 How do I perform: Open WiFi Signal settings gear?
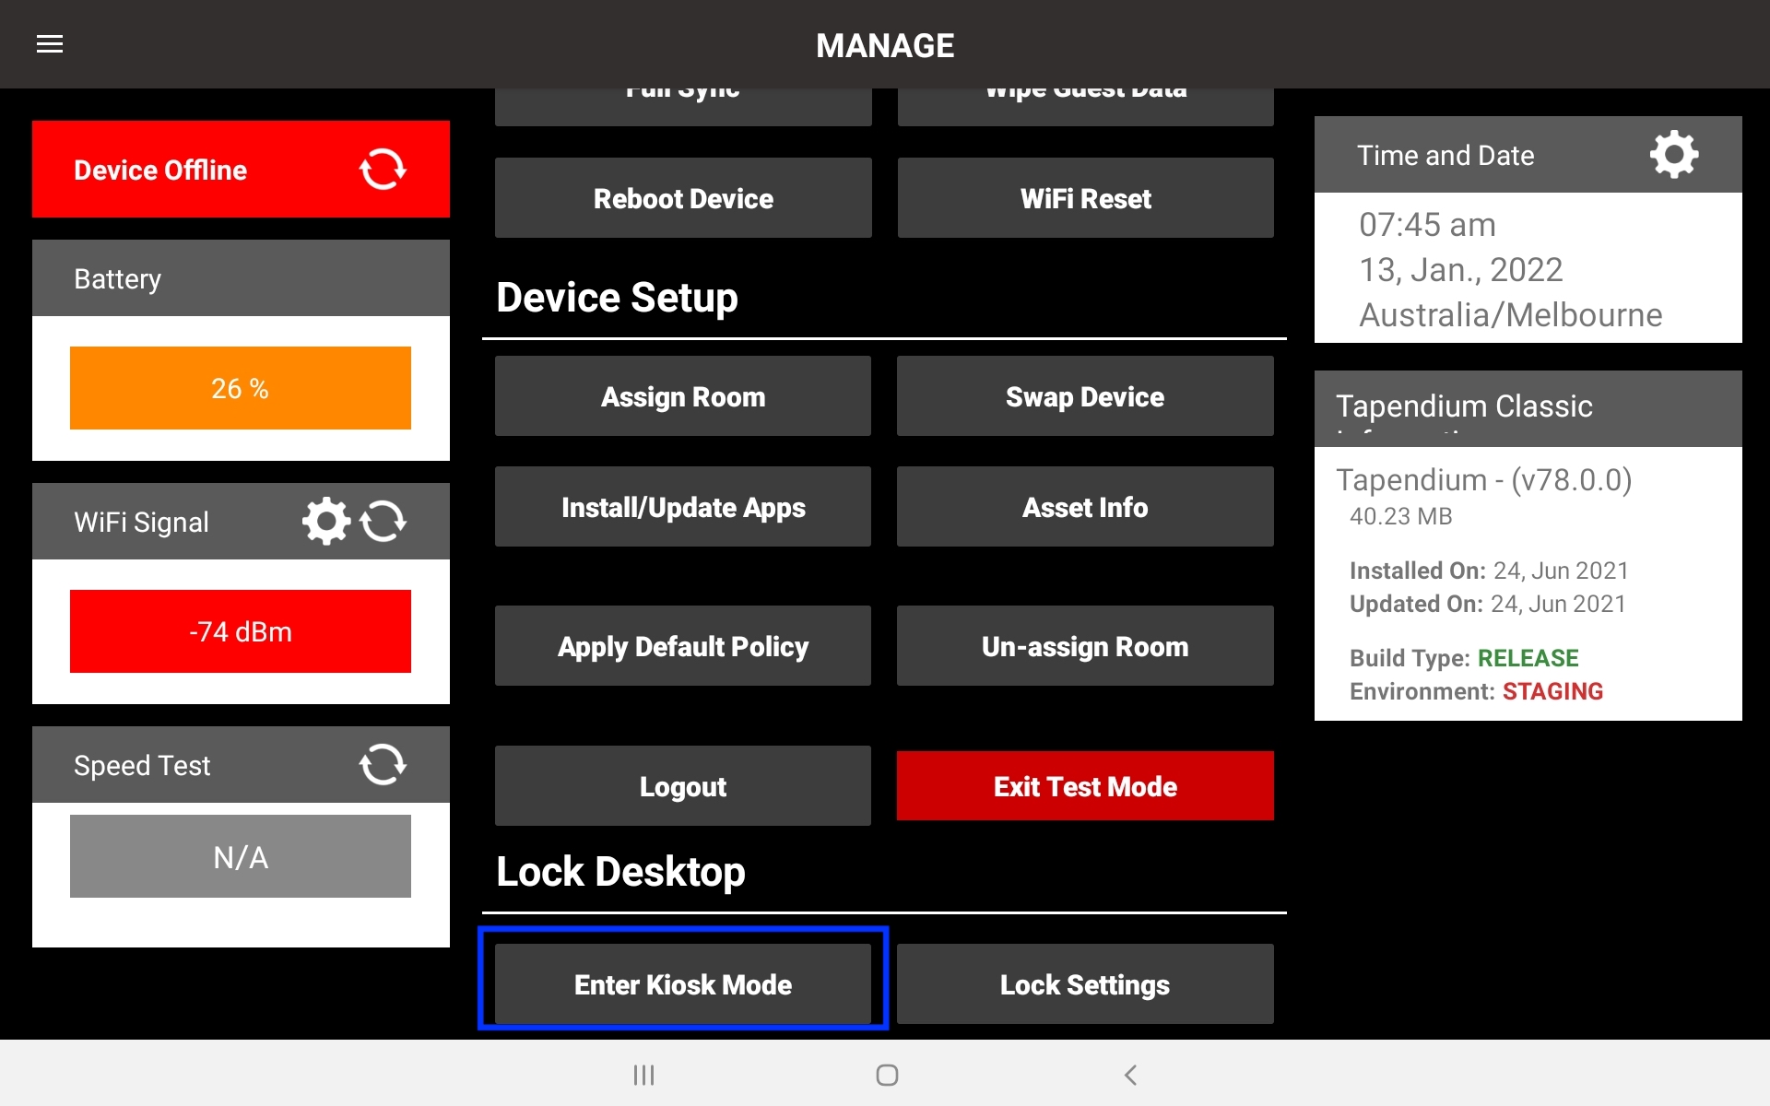[x=324, y=521]
